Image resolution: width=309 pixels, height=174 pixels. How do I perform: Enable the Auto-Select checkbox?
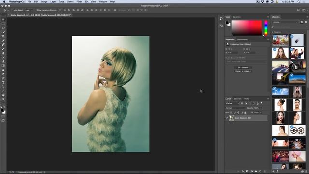click(12, 10)
